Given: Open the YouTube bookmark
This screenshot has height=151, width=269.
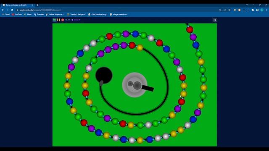Looking at the screenshot, I should pos(17,15).
